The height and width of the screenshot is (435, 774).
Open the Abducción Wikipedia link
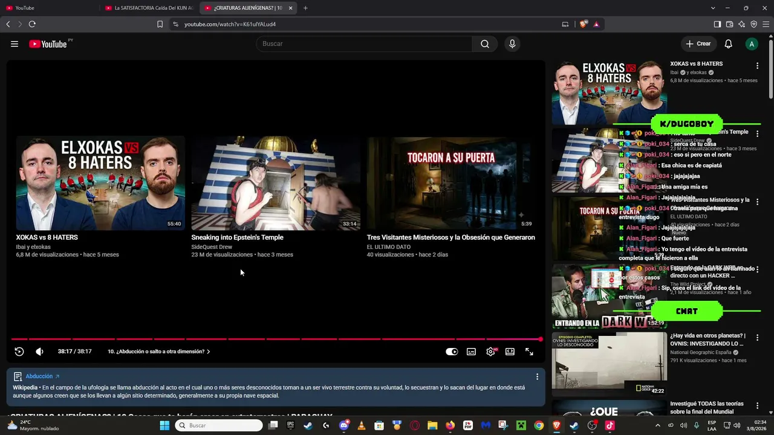(x=42, y=376)
